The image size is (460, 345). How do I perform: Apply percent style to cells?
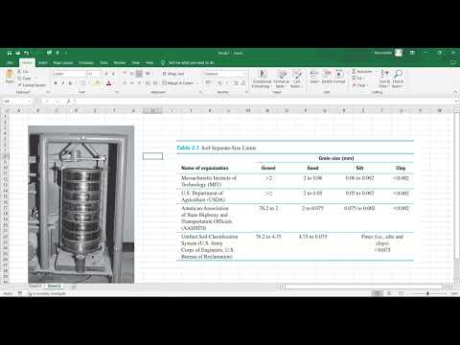pyautogui.click(x=219, y=83)
